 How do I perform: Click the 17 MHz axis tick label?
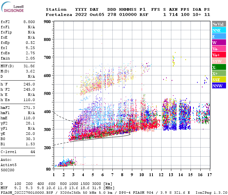coord(209,175)
